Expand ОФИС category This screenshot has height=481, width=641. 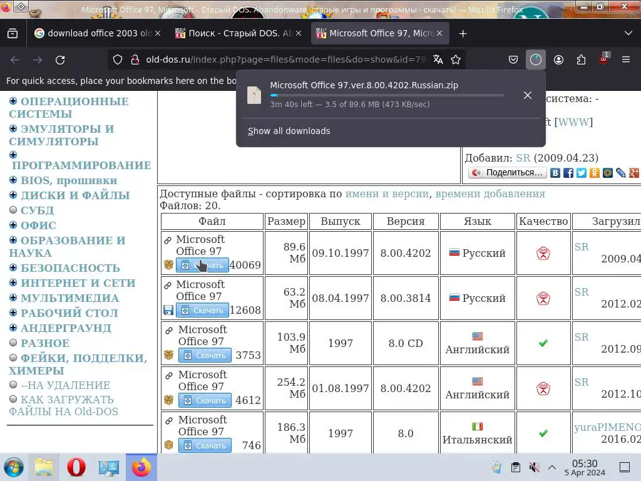[x=13, y=225]
